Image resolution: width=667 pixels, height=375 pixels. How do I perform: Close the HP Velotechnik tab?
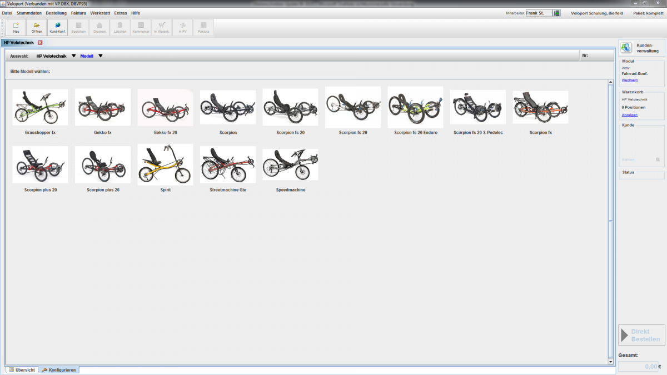tap(40, 42)
